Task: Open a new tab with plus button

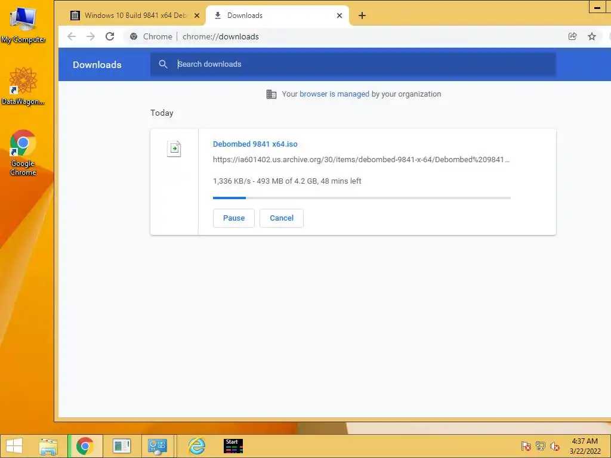Action: (x=362, y=16)
